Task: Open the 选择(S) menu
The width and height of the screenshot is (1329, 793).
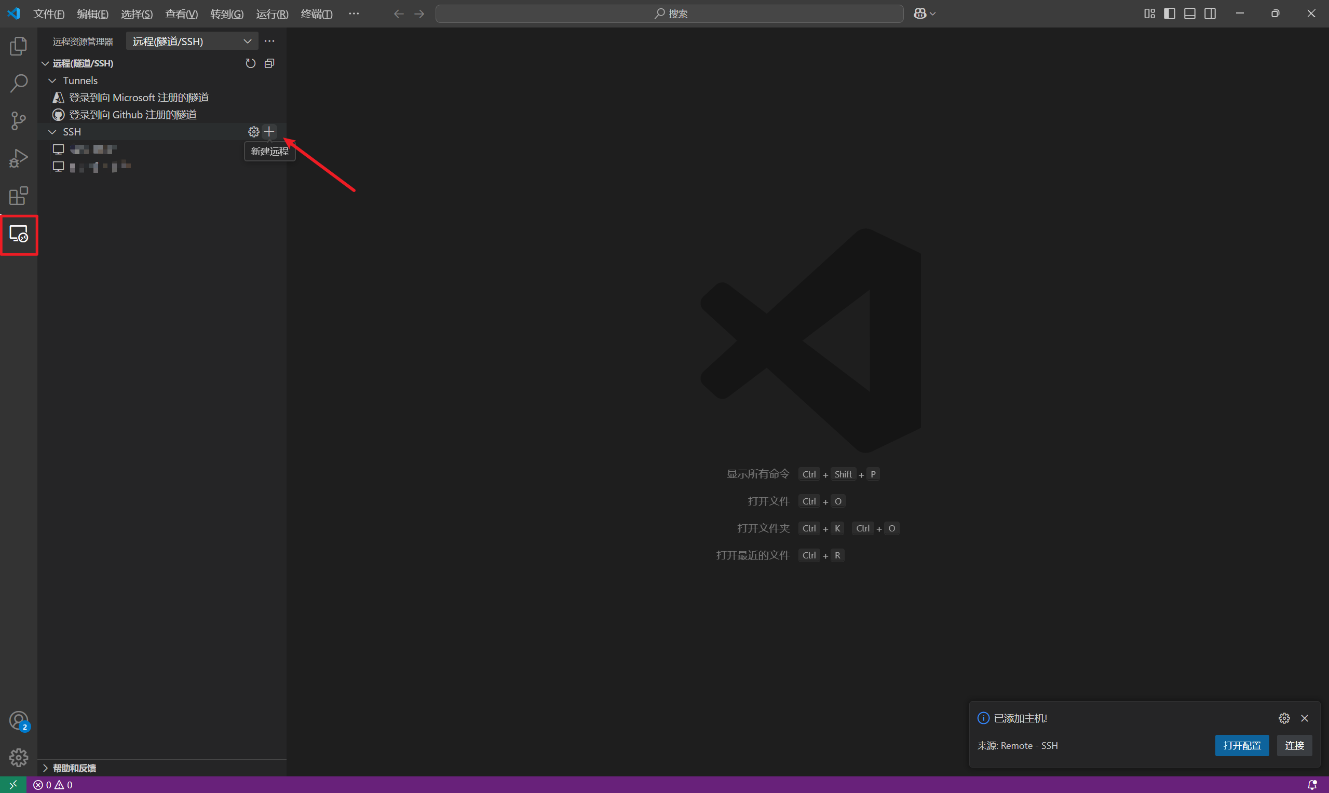Action: [137, 14]
